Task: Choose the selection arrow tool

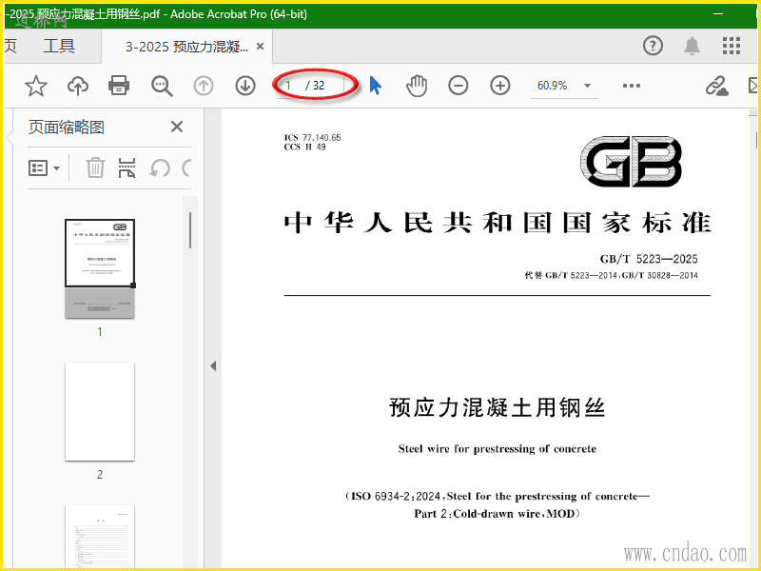Action: 375,86
